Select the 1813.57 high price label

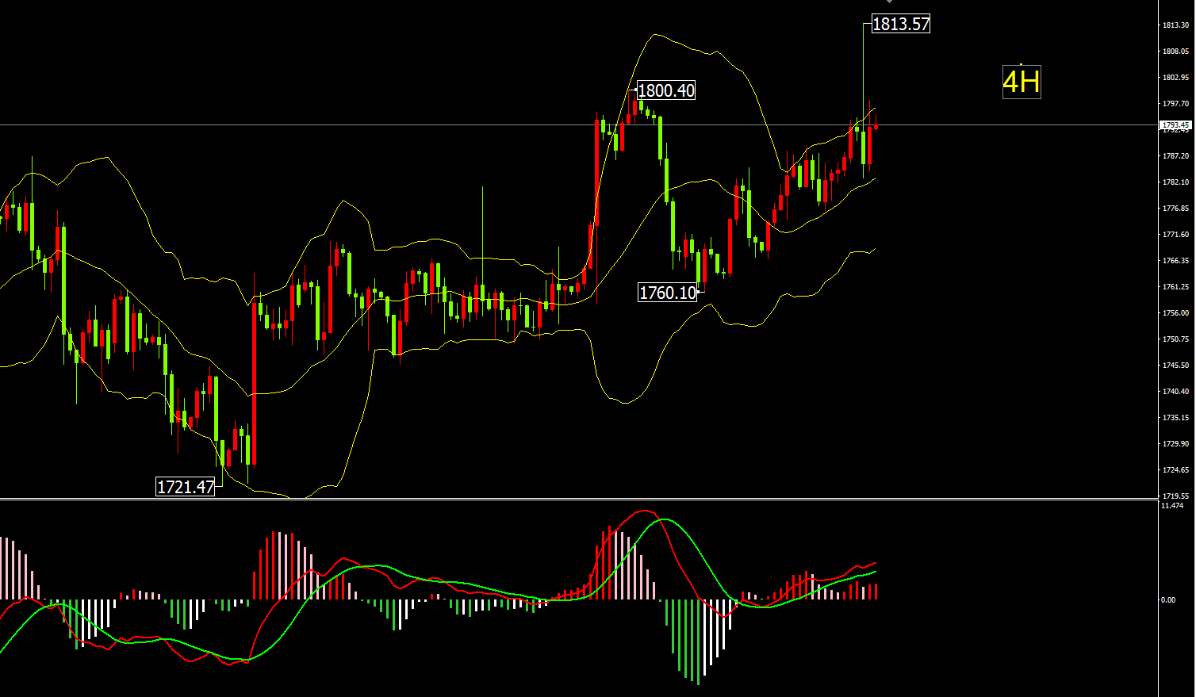(901, 24)
